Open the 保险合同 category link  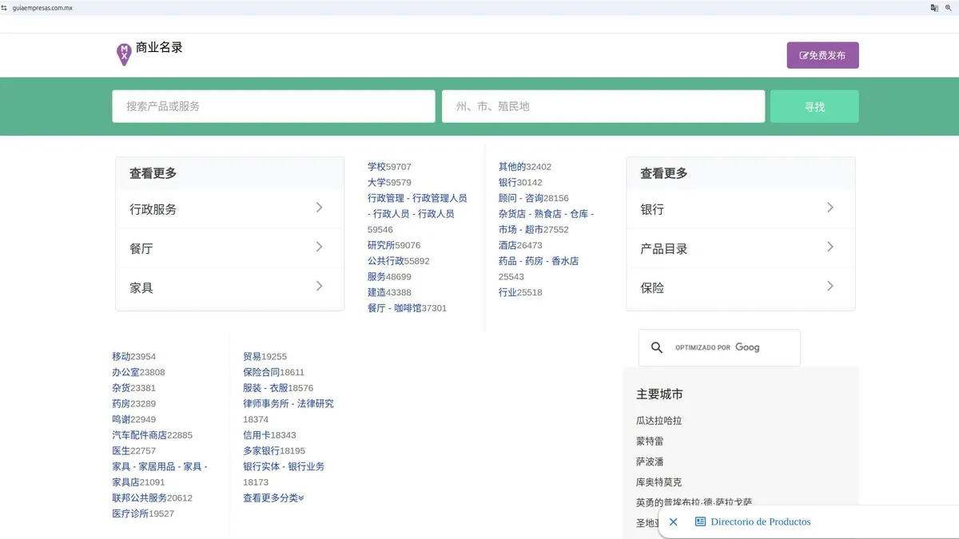[261, 372]
